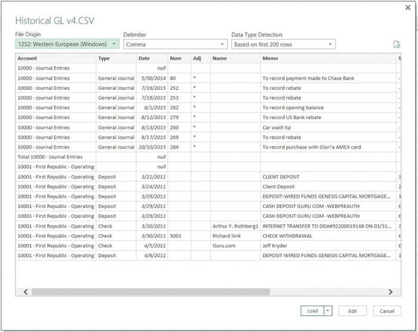Viewport: 418px width, 332px height.
Task: Open the Data Type Detection dropdown
Action: click(283, 44)
